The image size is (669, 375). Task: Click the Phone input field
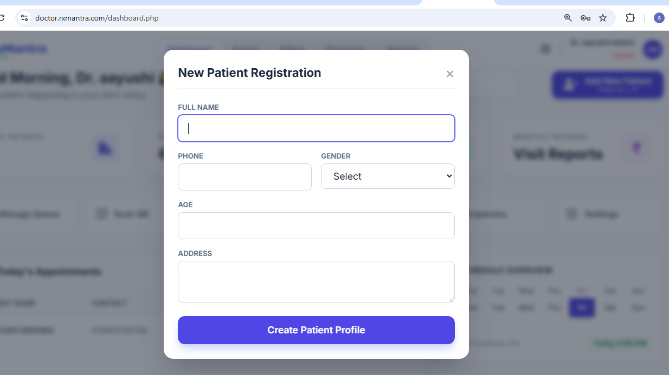tap(245, 177)
